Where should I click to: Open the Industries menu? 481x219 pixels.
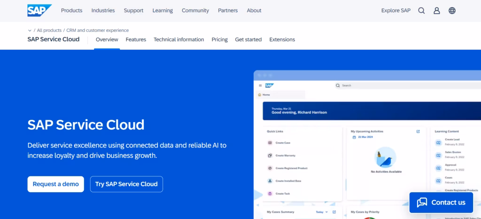(x=103, y=10)
